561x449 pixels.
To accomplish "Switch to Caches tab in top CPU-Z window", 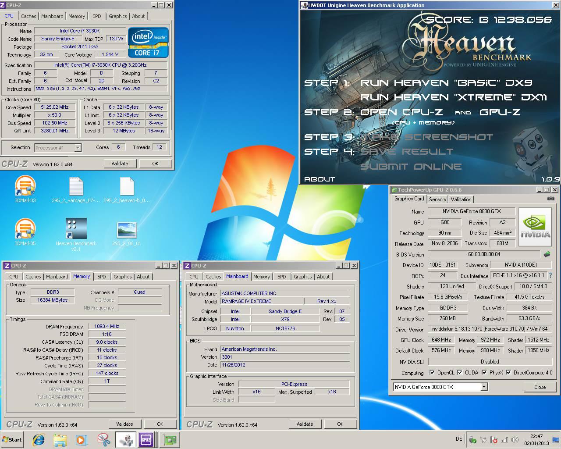I will (x=28, y=16).
